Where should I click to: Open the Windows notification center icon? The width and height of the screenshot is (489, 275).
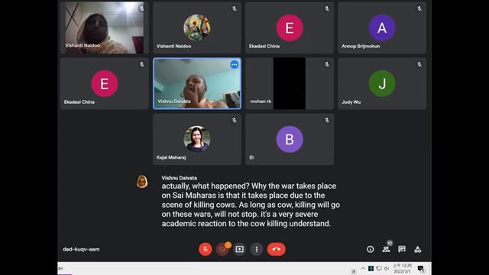pos(421,268)
